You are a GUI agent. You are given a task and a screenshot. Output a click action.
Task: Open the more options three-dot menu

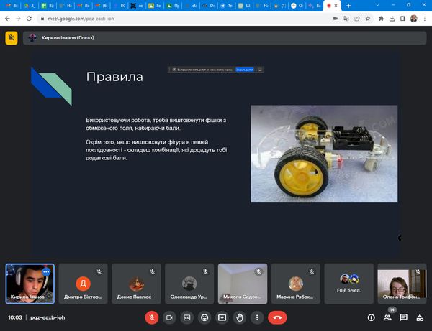(257, 317)
